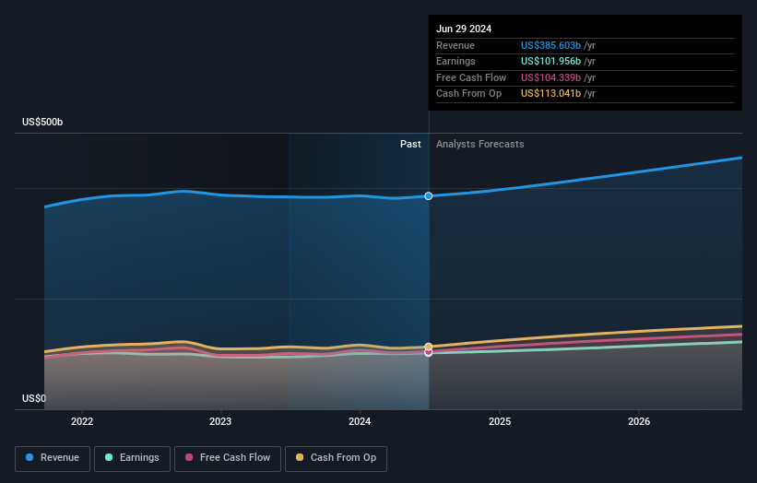This screenshot has width=757, height=483.
Task: Toggle the Cash From Op legend button
Action: (336, 458)
